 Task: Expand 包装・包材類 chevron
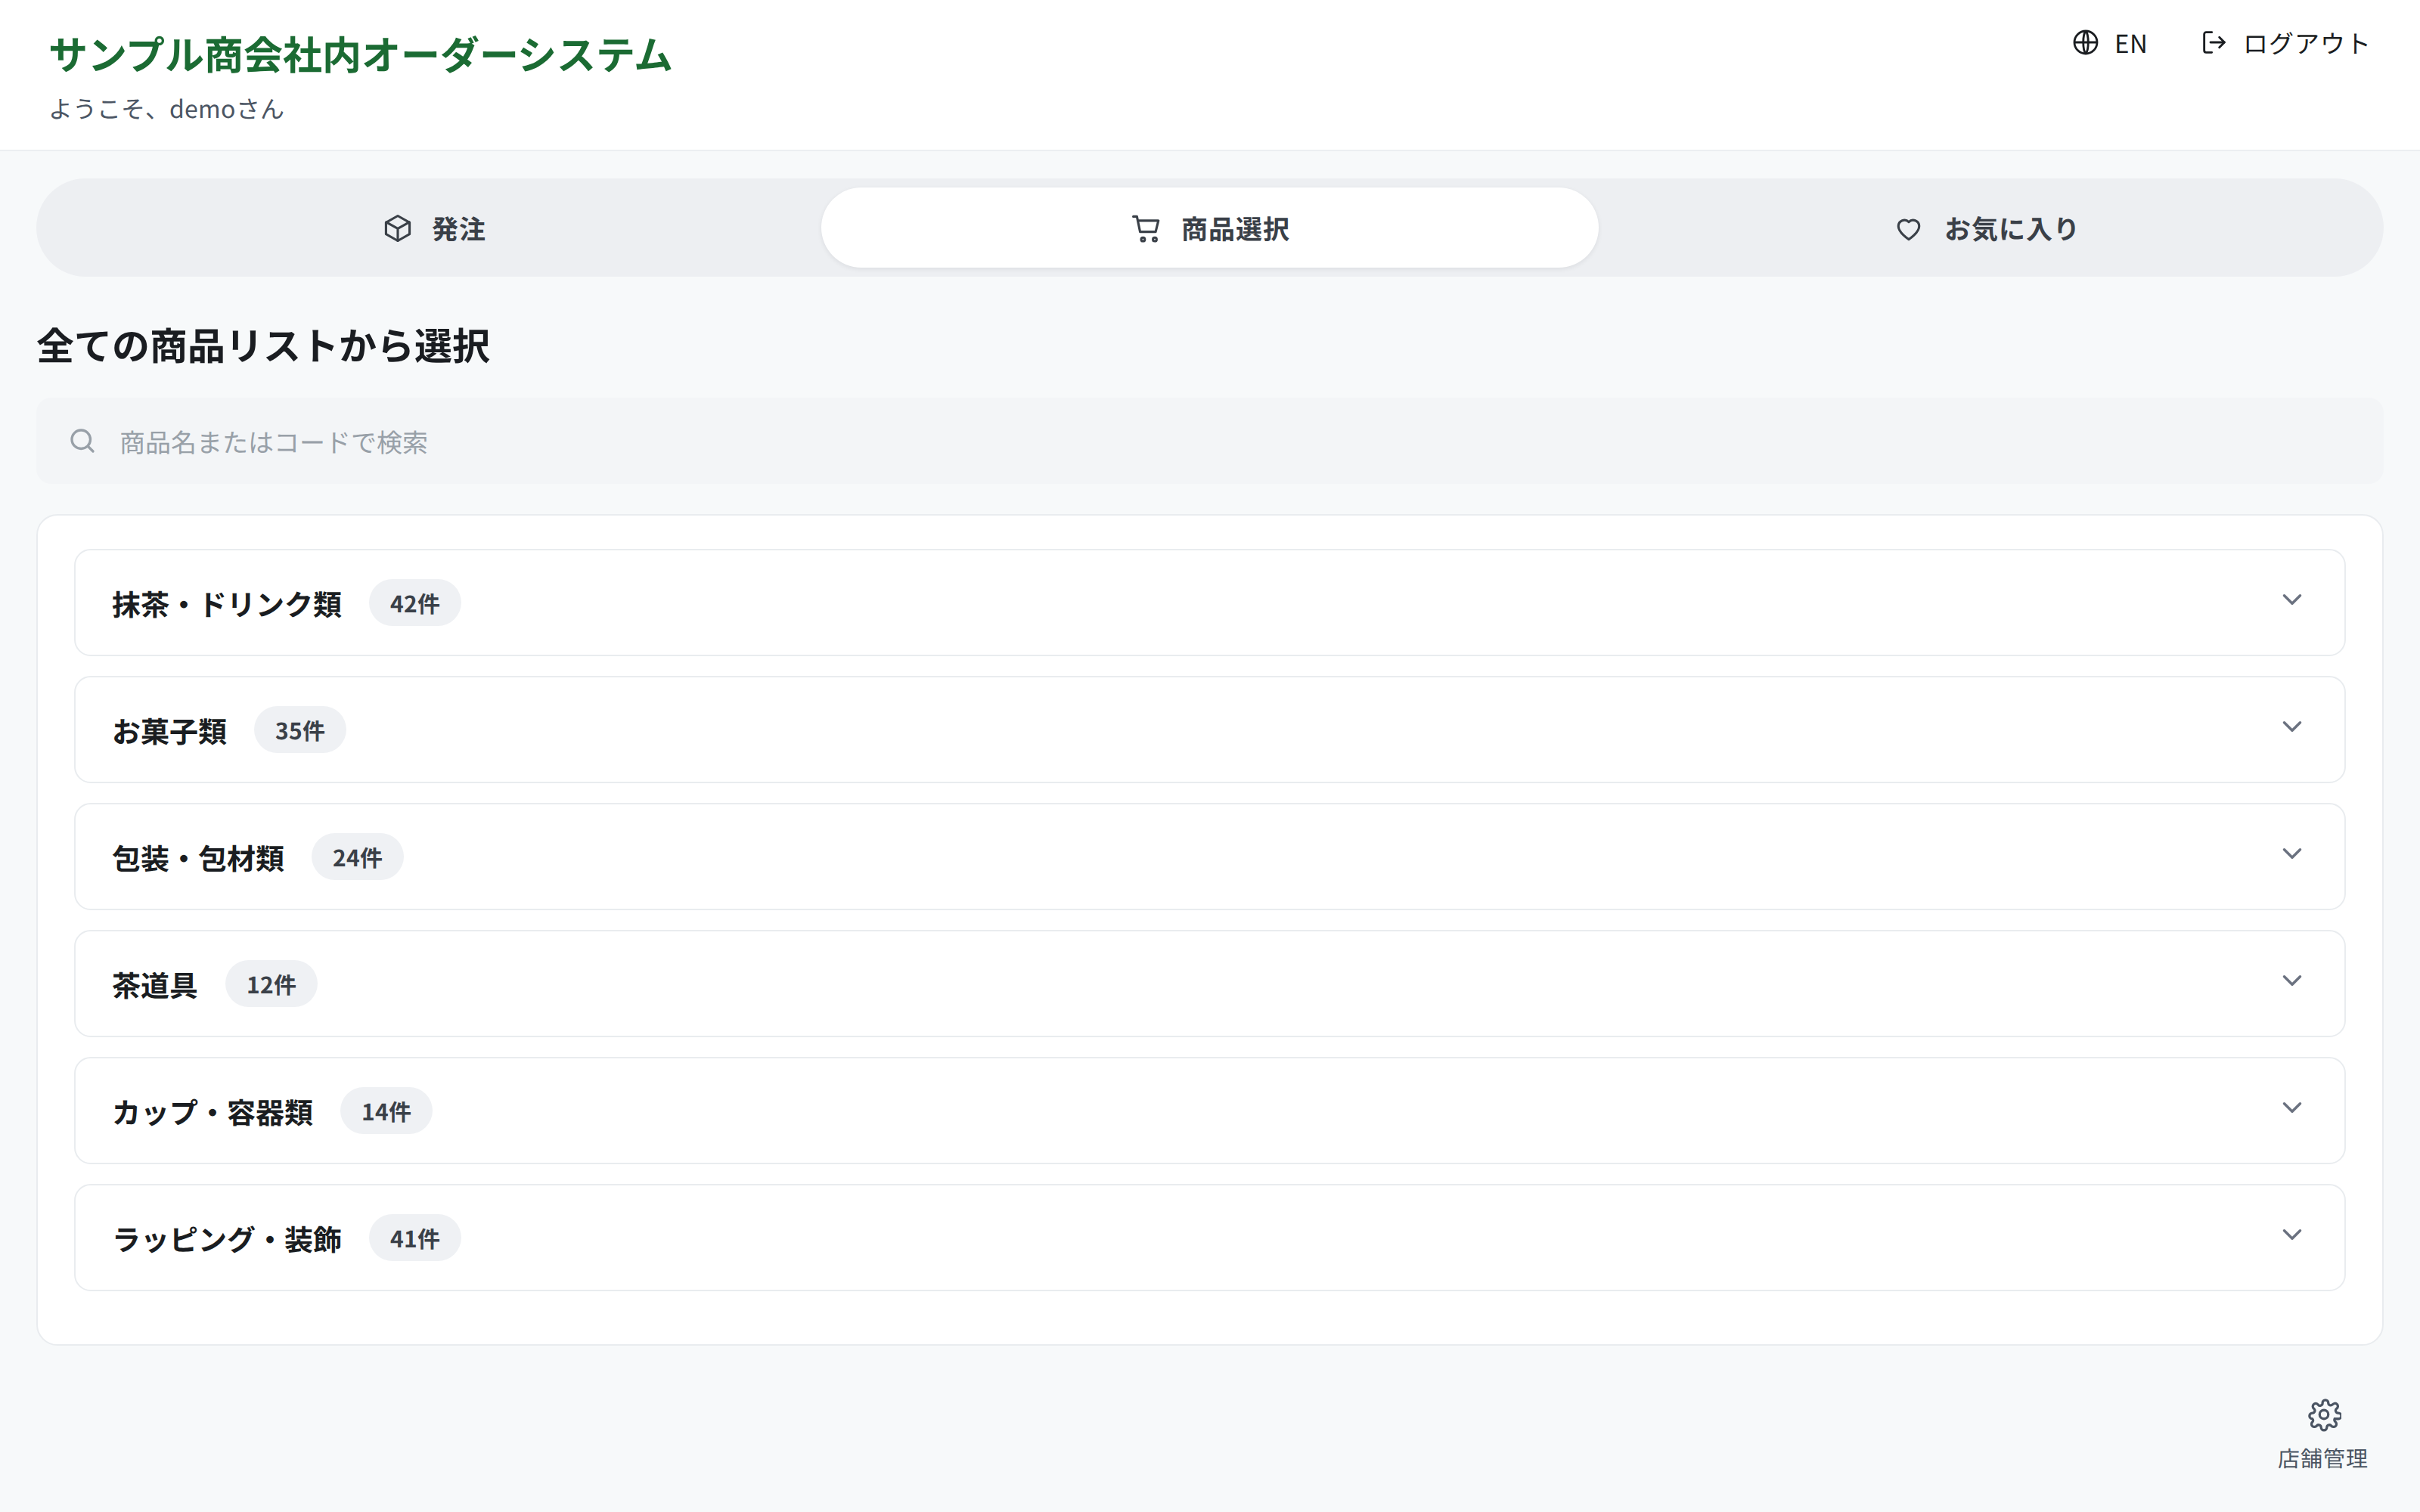(2292, 854)
